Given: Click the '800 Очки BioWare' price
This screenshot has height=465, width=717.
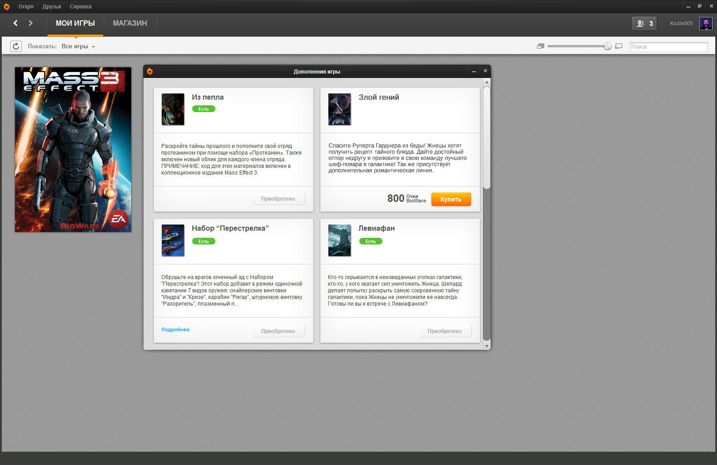Looking at the screenshot, I should click(407, 198).
